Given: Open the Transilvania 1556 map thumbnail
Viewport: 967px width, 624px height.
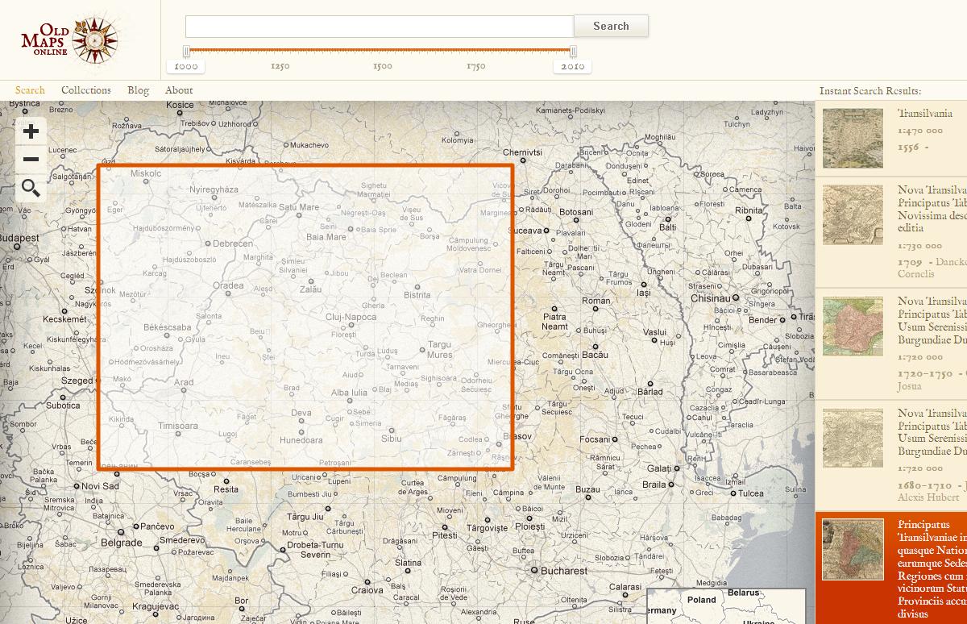Looking at the screenshot, I should (853, 138).
